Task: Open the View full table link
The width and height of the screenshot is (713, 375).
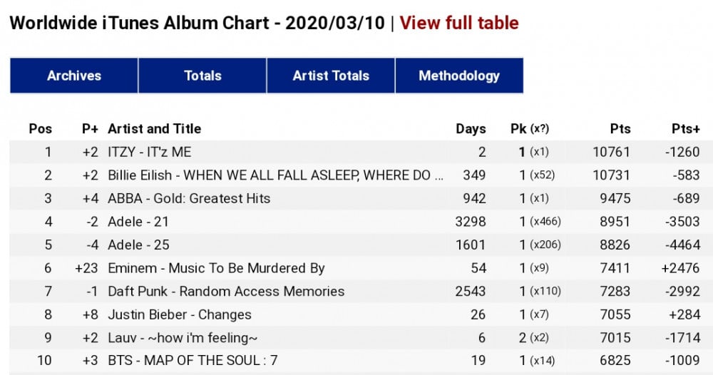Action: pos(458,23)
